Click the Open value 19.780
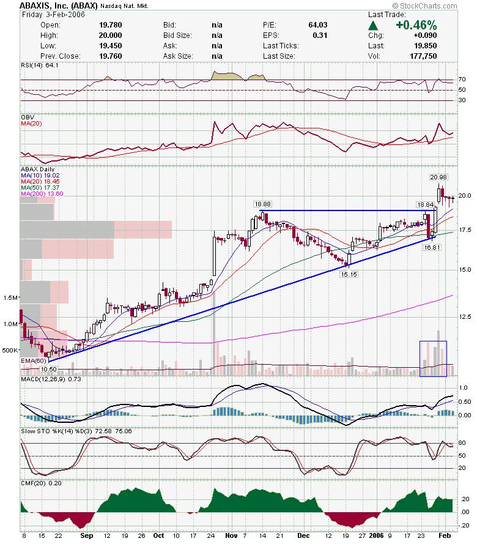 (110, 25)
